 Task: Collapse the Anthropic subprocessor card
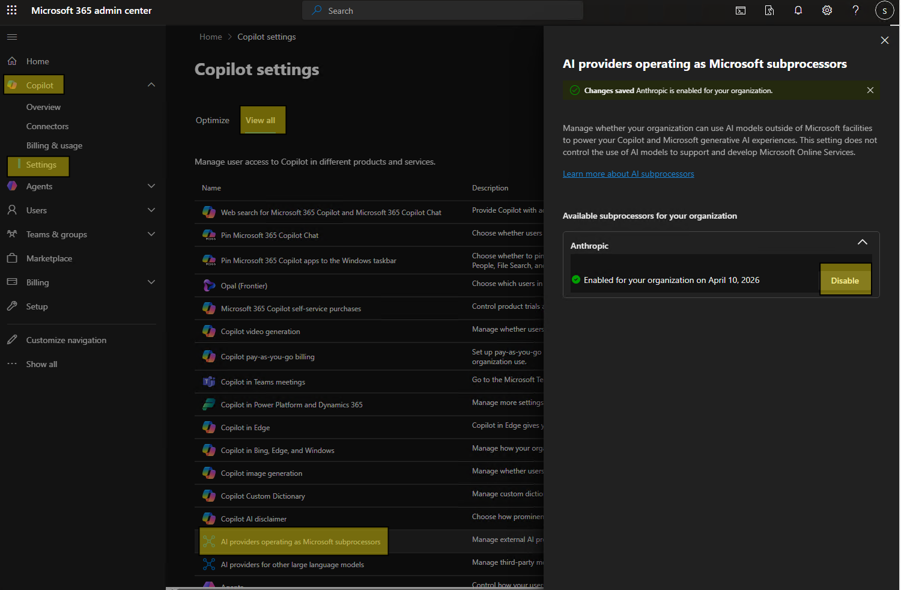pos(862,242)
